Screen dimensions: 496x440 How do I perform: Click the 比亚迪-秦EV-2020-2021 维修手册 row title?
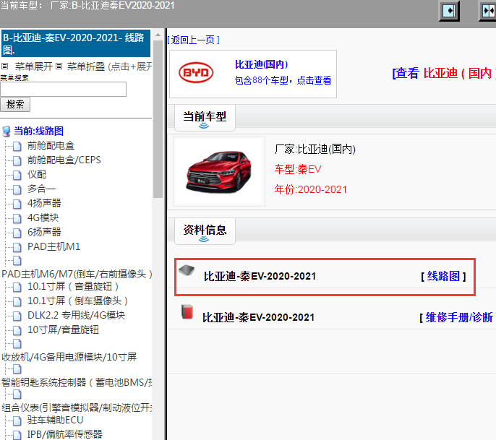coord(258,317)
